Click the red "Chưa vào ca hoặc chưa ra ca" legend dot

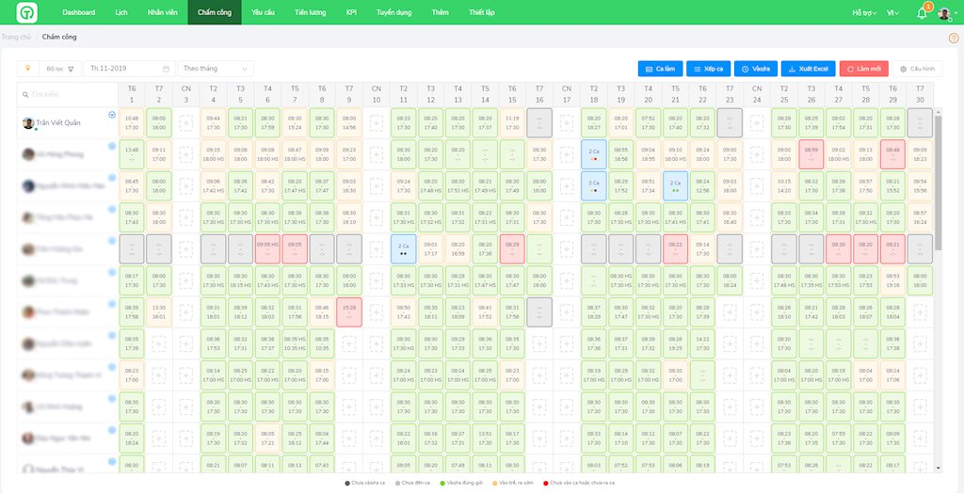point(546,484)
